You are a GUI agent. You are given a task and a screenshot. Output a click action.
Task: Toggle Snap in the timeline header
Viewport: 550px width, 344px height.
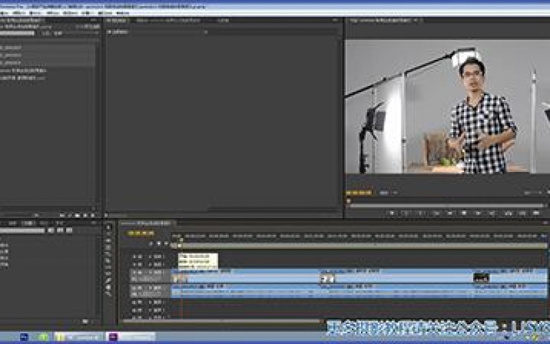[x=151, y=244]
